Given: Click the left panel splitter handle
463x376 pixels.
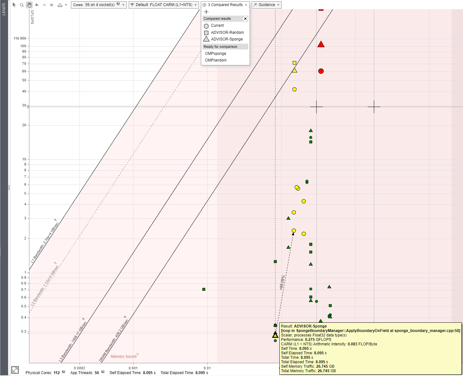Looking at the screenshot, I should (x=9, y=188).
